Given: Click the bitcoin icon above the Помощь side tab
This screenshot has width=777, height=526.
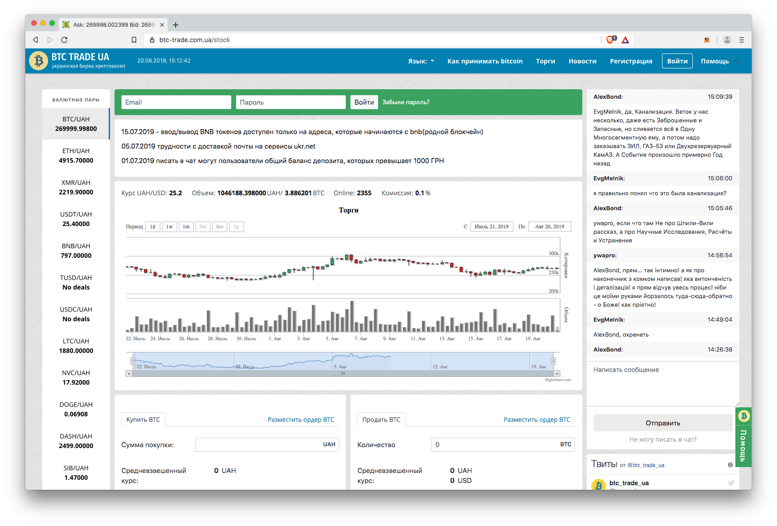Looking at the screenshot, I should click(744, 416).
